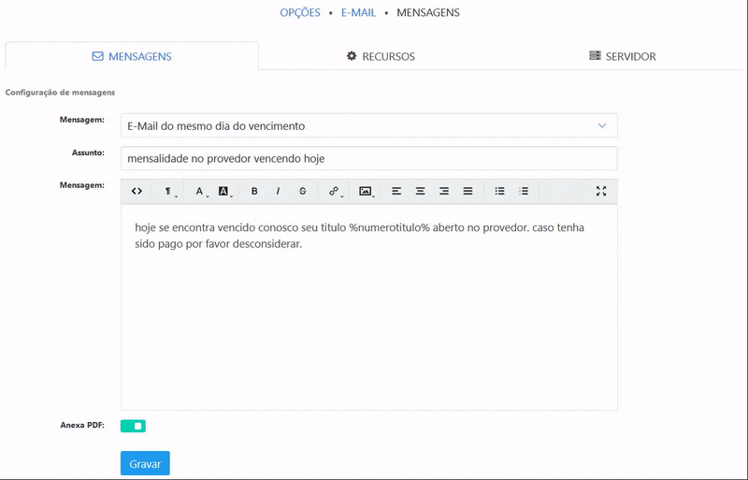Click inside the message body text area
This screenshot has width=748, height=480.
[368, 307]
